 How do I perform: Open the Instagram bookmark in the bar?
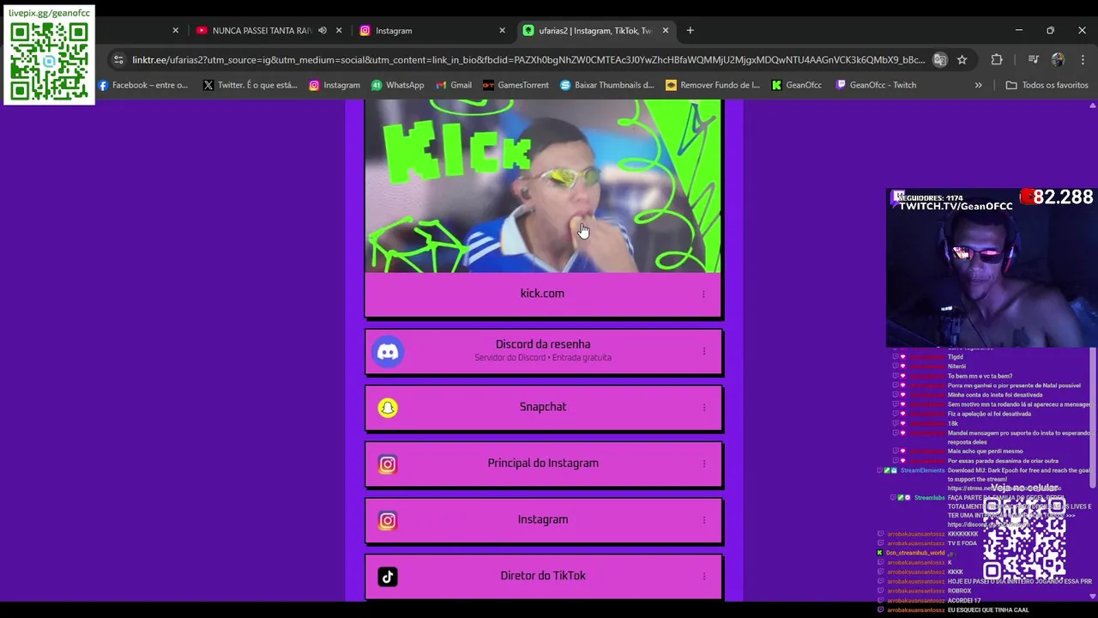click(335, 85)
